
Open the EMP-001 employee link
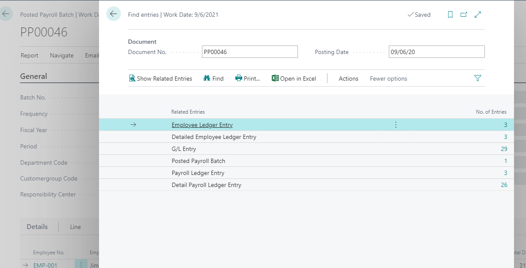[45, 265]
